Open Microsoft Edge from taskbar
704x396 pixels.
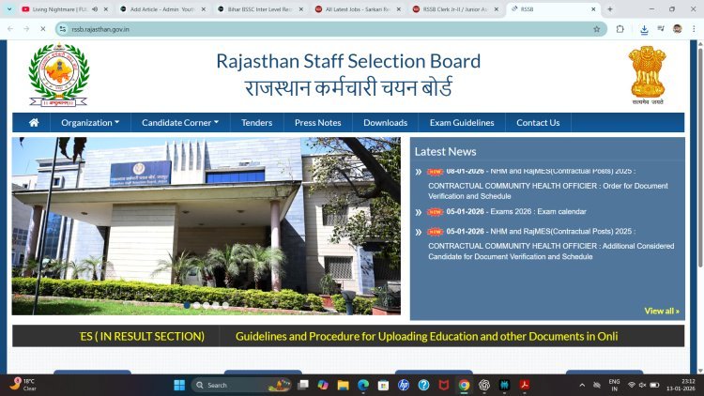click(363, 386)
